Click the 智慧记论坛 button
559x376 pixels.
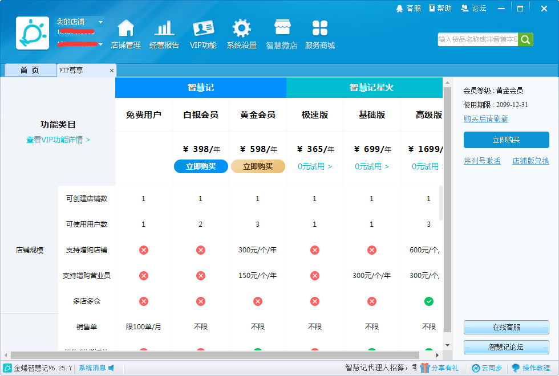coord(507,347)
